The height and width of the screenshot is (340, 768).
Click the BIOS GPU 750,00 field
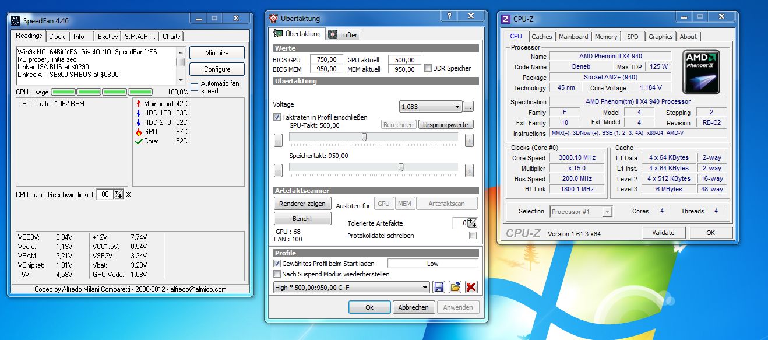326,59
